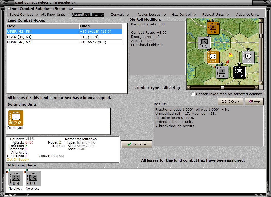Open the Help button
271x197 pixels.
point(254,102)
